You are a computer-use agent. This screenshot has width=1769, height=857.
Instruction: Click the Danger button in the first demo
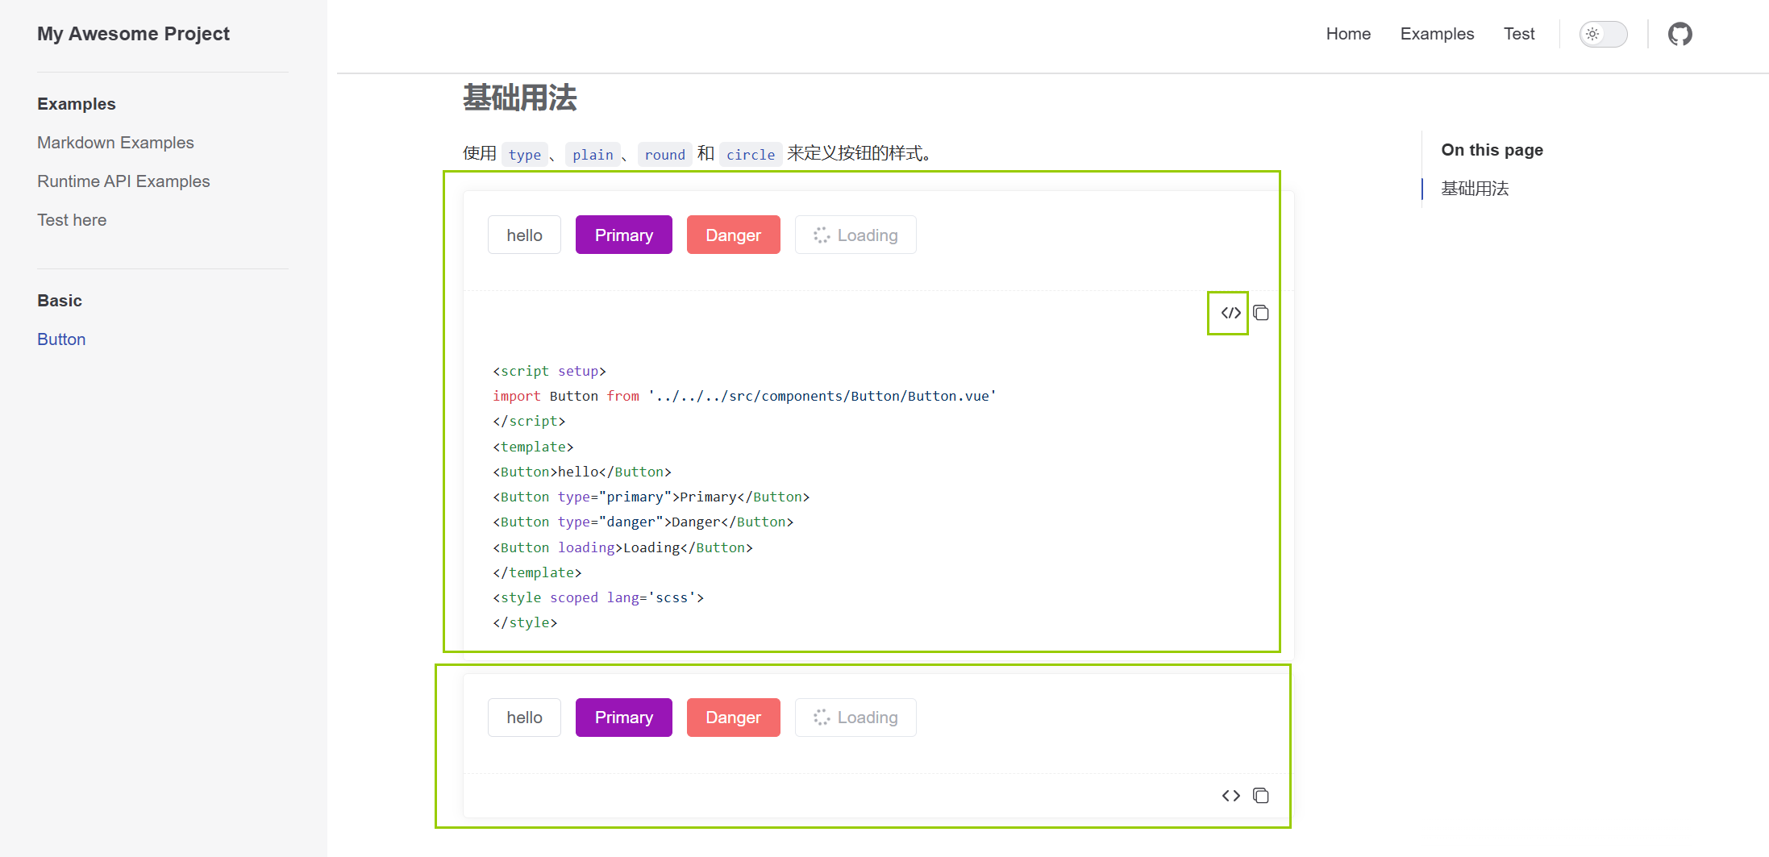point(733,235)
